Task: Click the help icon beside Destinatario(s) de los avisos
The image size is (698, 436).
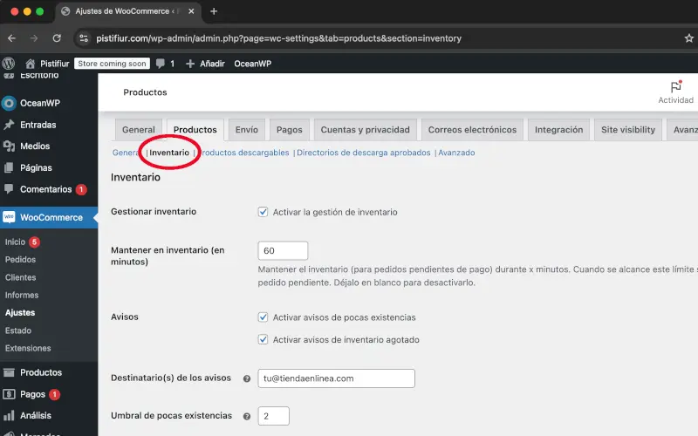Action: point(247,378)
